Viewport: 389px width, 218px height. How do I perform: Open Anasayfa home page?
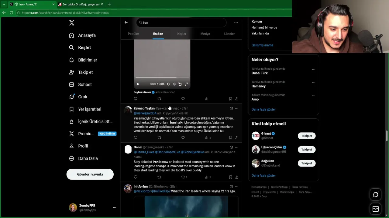point(82,35)
